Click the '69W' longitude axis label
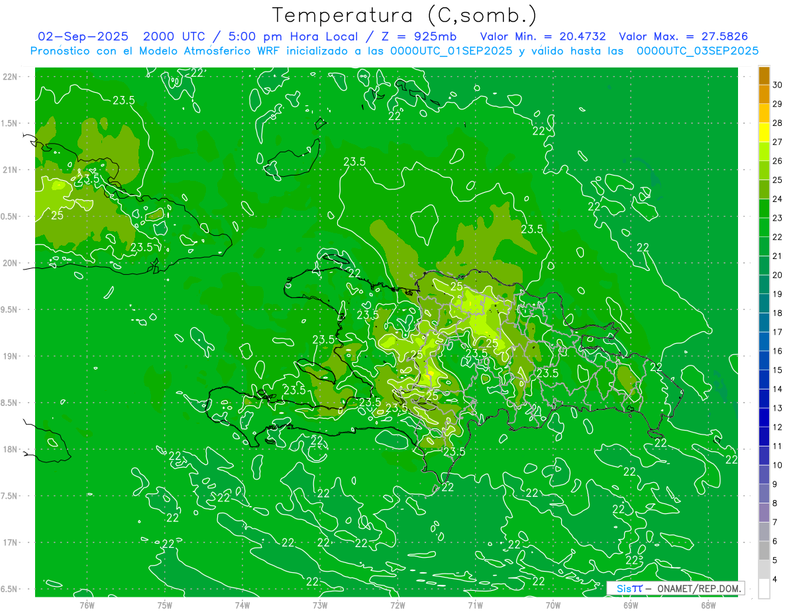The image size is (795, 614). click(x=631, y=605)
